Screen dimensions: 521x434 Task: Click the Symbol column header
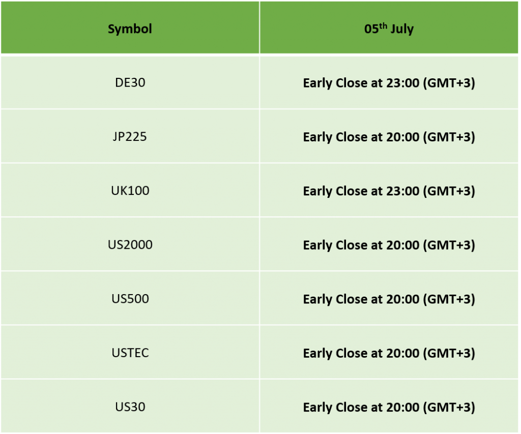tap(130, 27)
